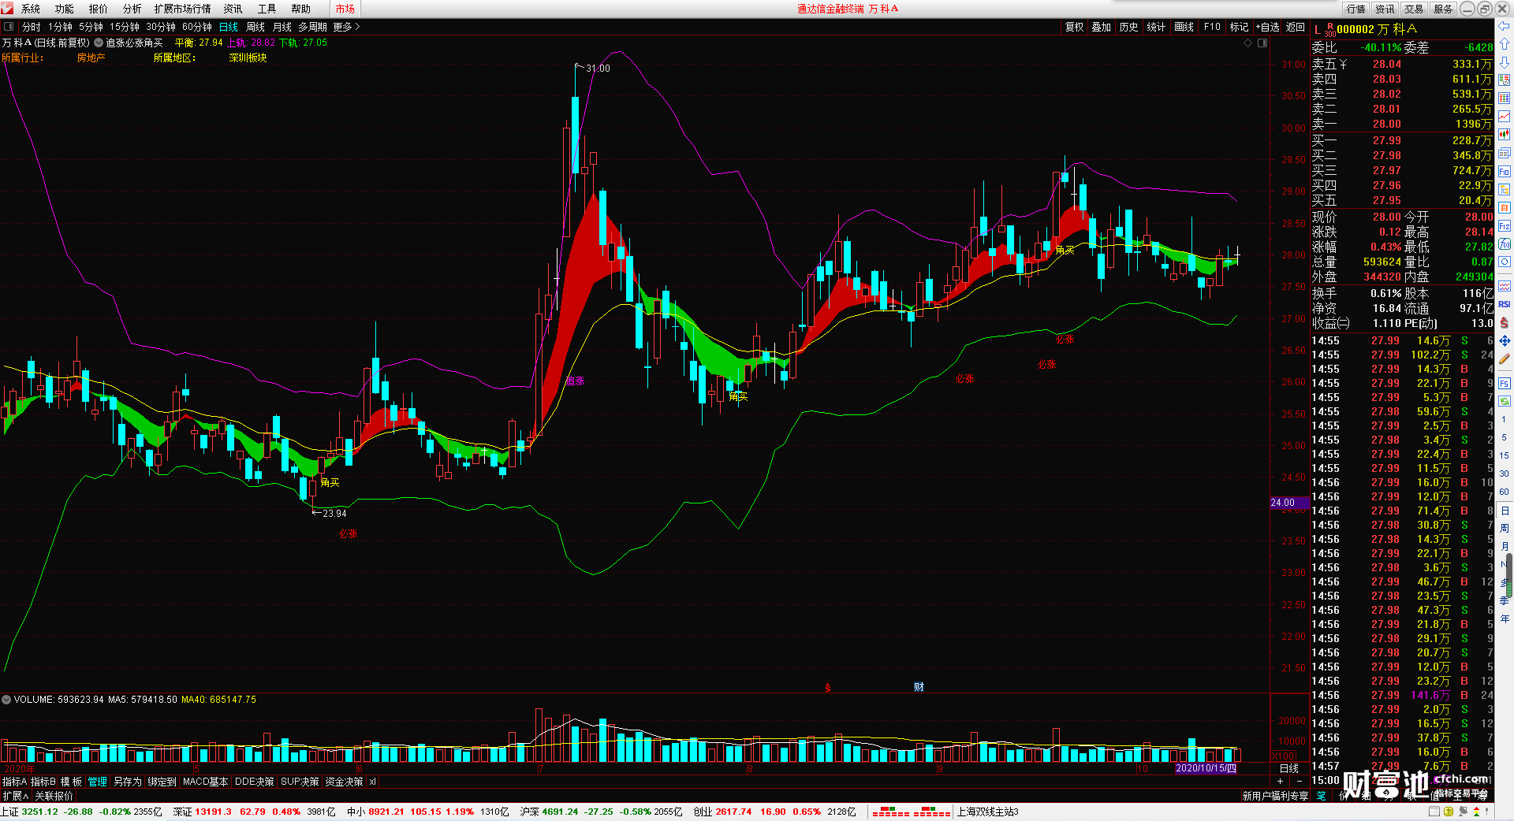Select the 周线 weekly period
The width and height of the screenshot is (1514, 821).
point(255,27)
